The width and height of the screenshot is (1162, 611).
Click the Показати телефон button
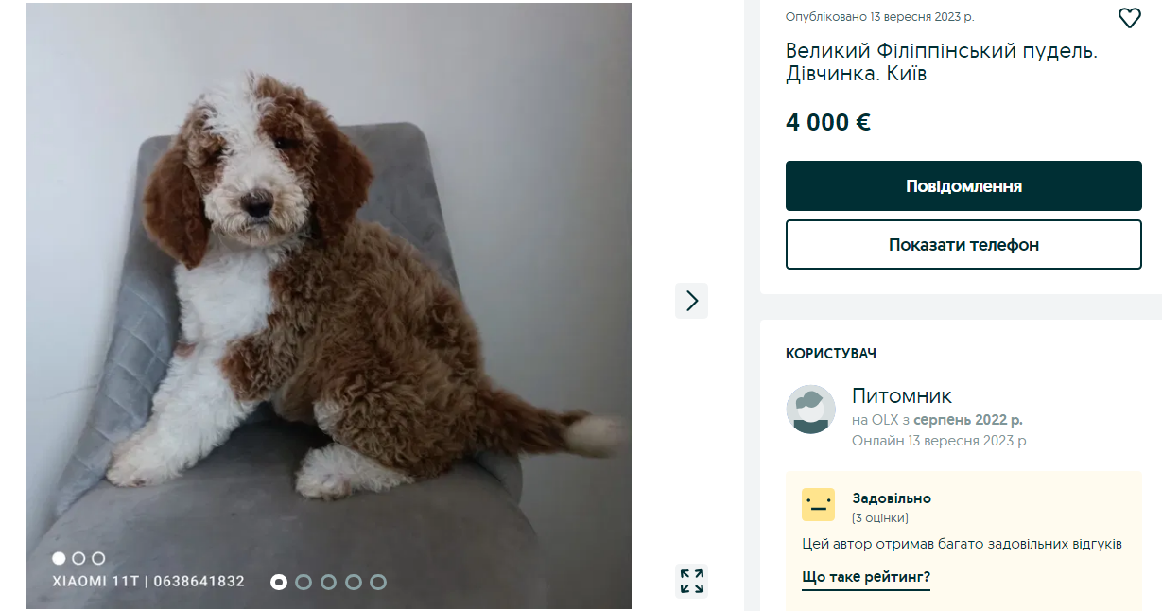(963, 245)
